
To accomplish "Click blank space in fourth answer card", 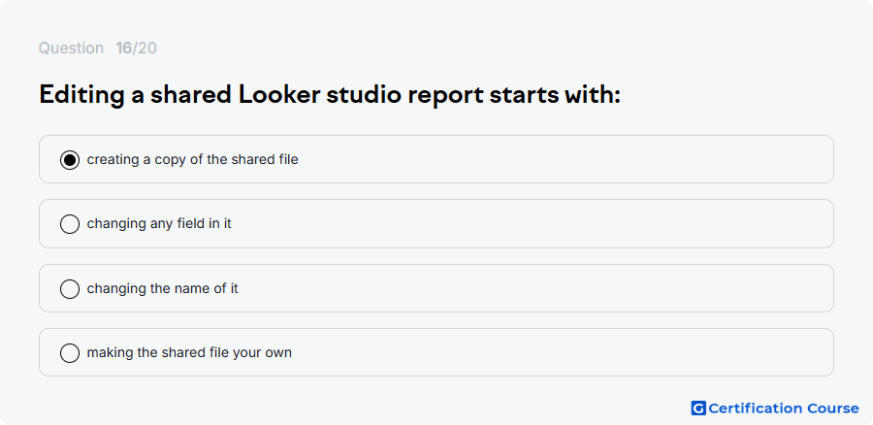I will click(x=557, y=352).
